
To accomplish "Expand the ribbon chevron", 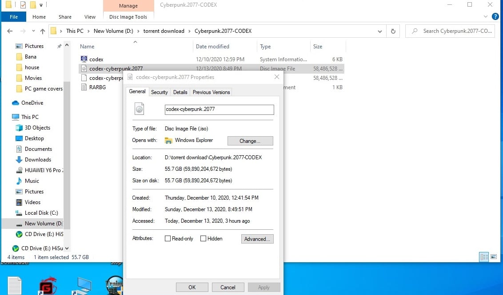I will click(486, 17).
